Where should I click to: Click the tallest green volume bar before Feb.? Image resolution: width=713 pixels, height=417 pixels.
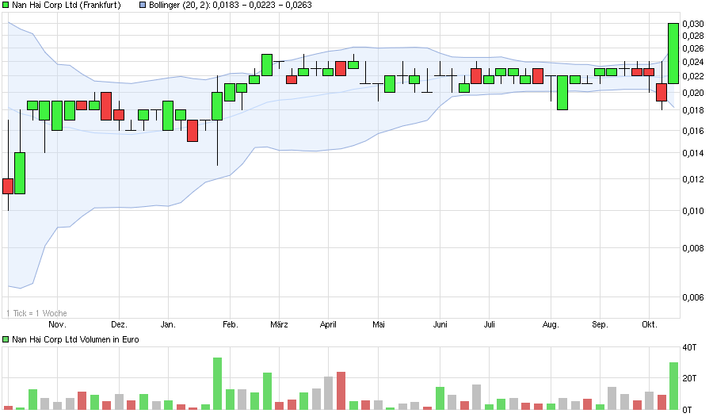click(x=217, y=384)
